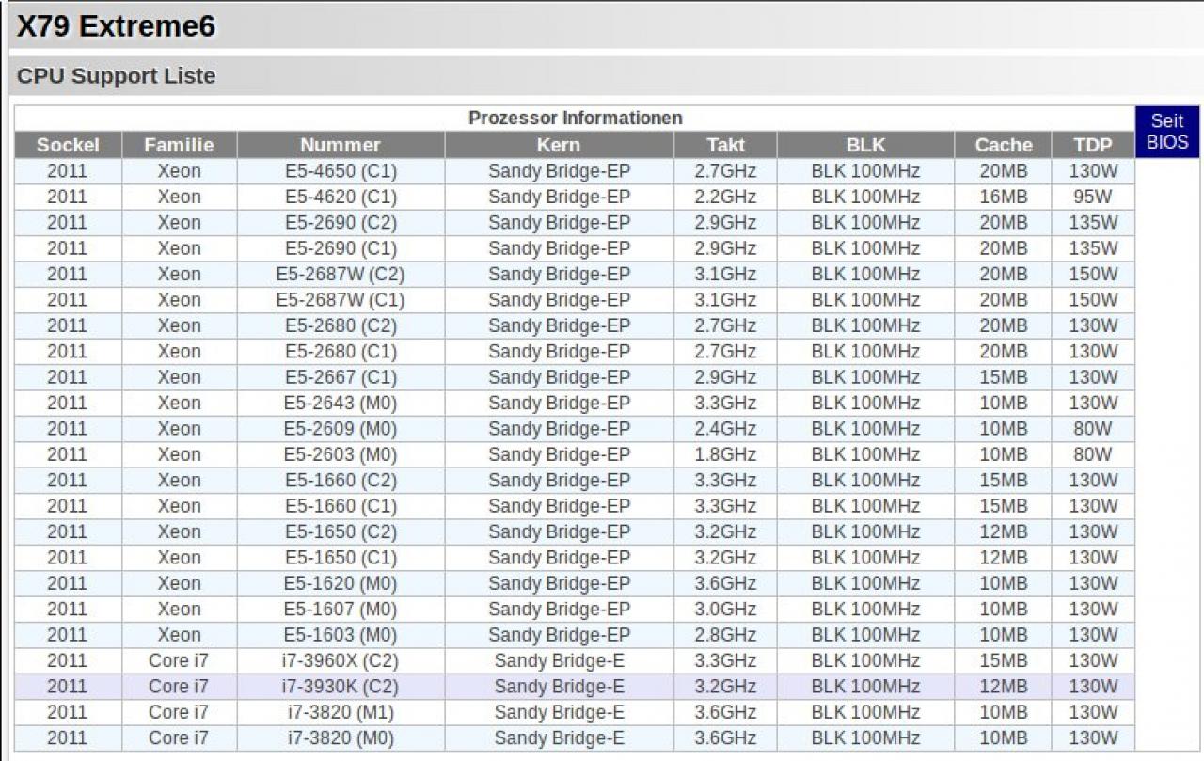Select the E5-2643 (M0) cell

point(341,403)
